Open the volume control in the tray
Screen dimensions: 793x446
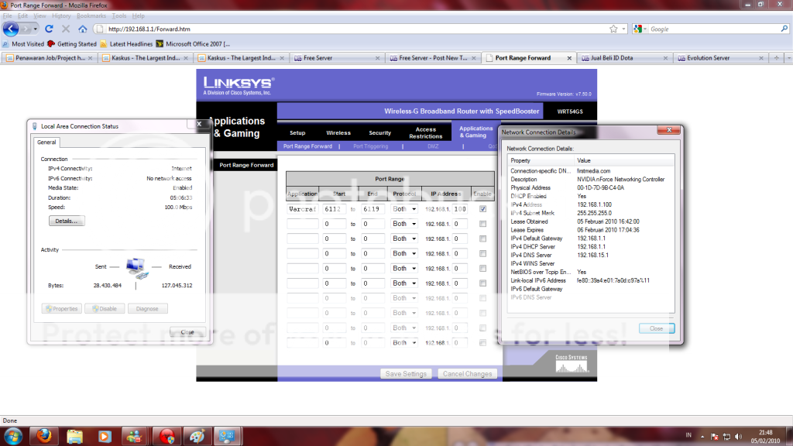coord(738,437)
